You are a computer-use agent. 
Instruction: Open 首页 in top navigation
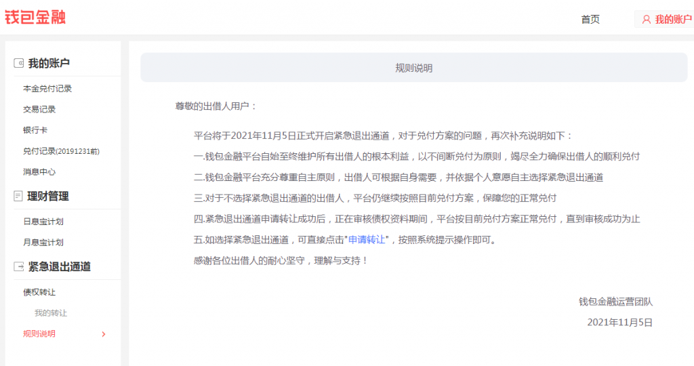(590, 20)
